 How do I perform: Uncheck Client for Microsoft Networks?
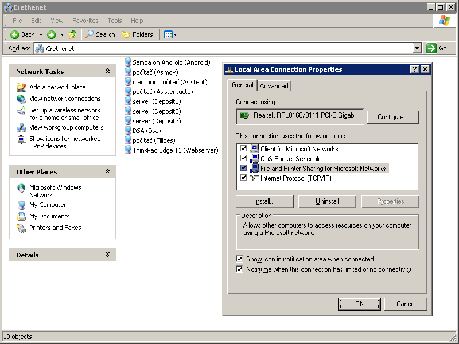pyautogui.click(x=243, y=148)
